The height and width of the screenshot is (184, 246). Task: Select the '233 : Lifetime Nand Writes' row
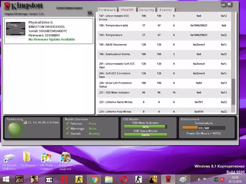(164, 103)
